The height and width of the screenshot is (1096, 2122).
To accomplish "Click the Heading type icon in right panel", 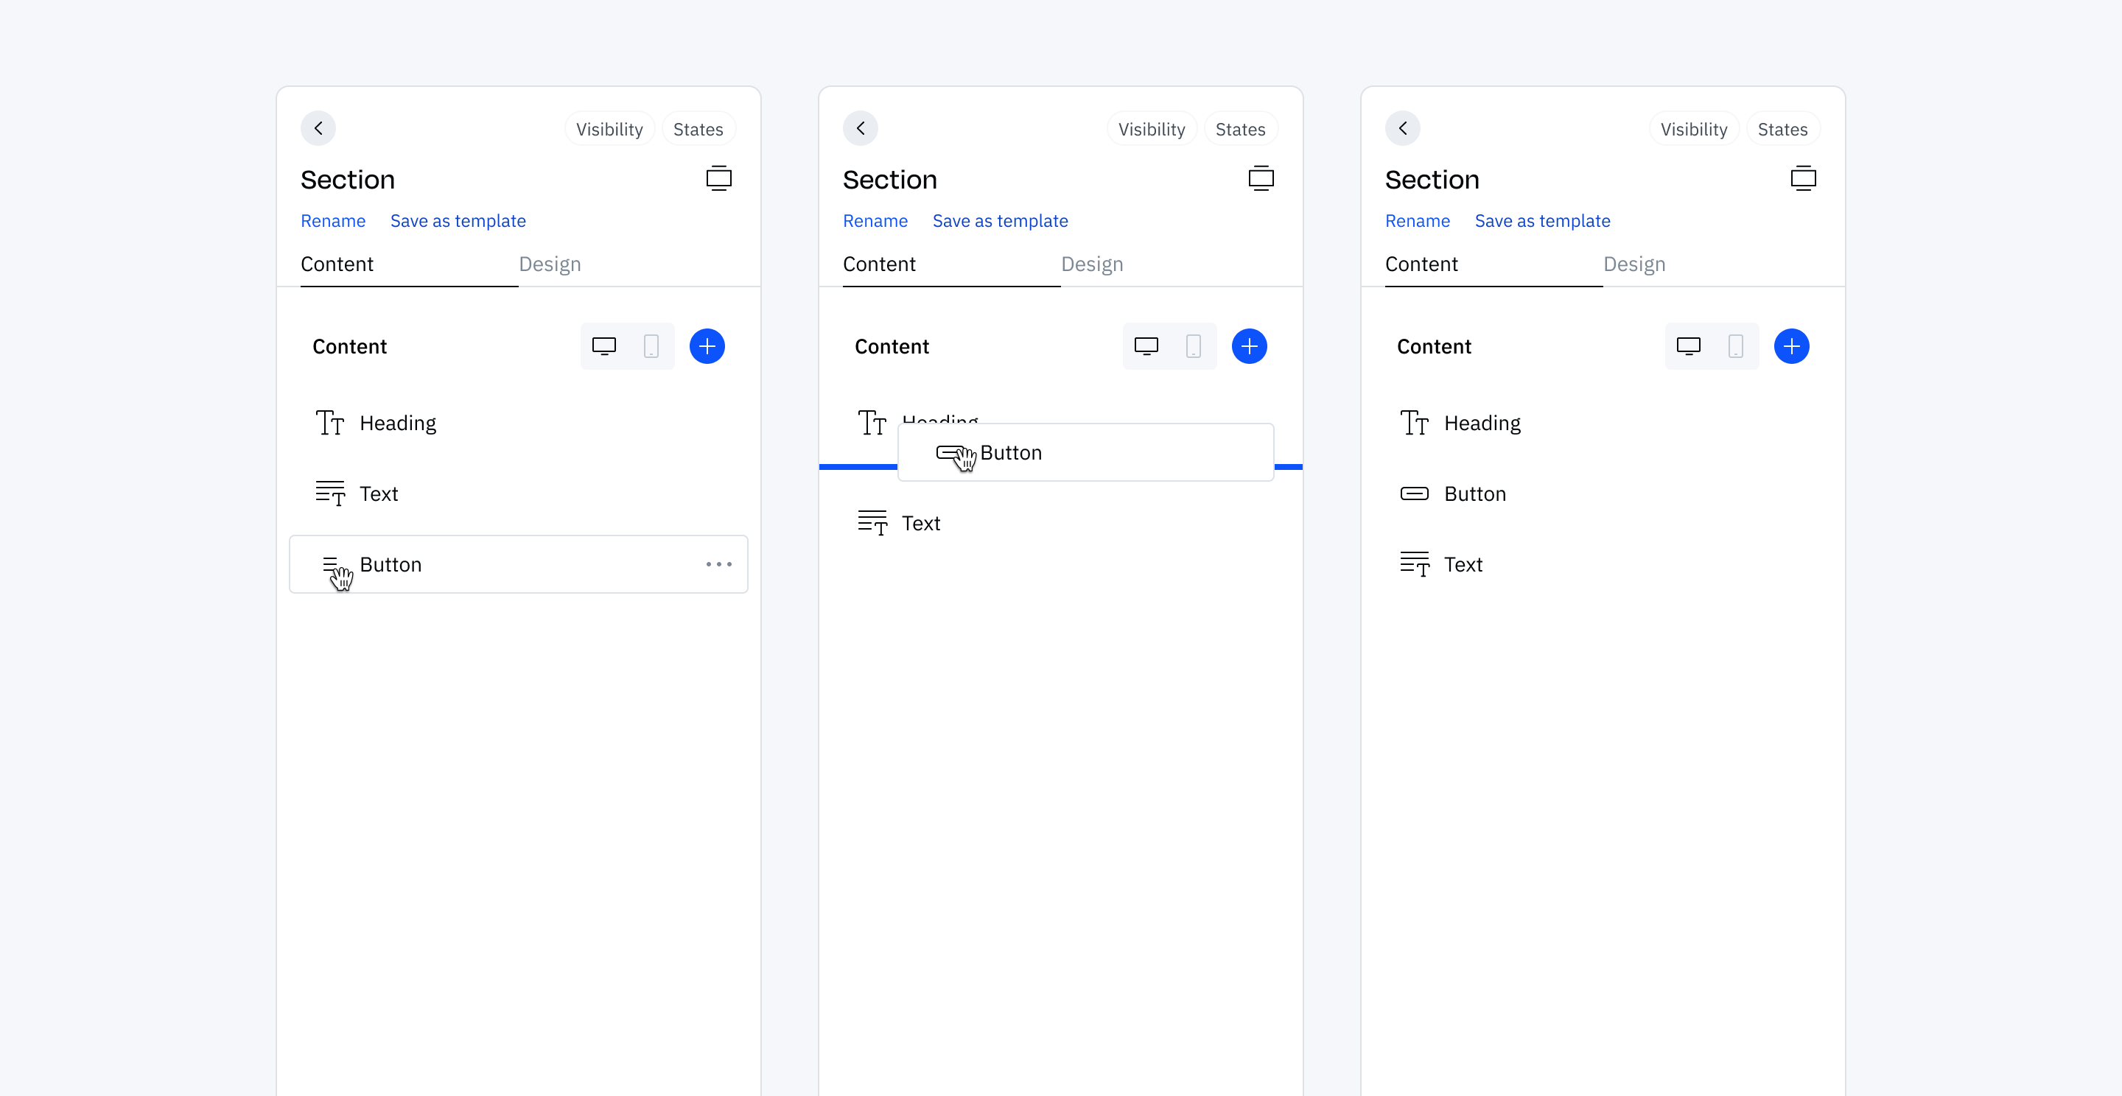I will pyautogui.click(x=1415, y=424).
